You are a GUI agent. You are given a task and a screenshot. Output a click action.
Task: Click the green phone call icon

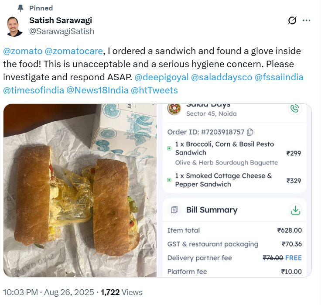[x=295, y=108]
